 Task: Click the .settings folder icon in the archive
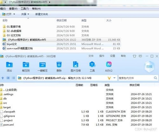[x=1, y=94]
